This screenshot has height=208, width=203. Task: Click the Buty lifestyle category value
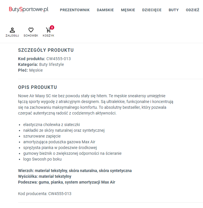coord(52,64)
